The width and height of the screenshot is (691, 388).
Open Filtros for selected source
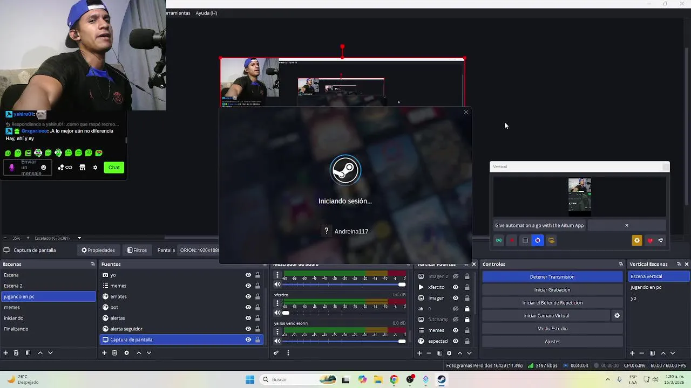[x=137, y=250]
